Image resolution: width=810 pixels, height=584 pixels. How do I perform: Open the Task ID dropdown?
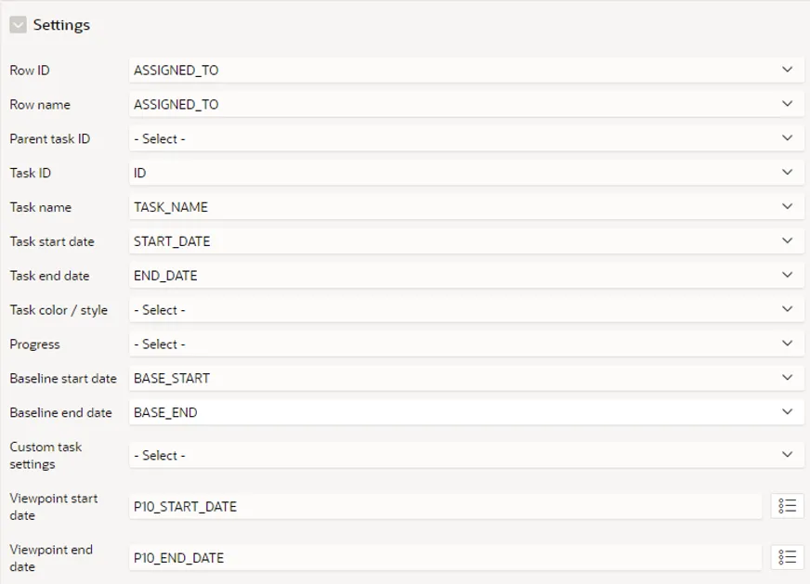coord(465,173)
